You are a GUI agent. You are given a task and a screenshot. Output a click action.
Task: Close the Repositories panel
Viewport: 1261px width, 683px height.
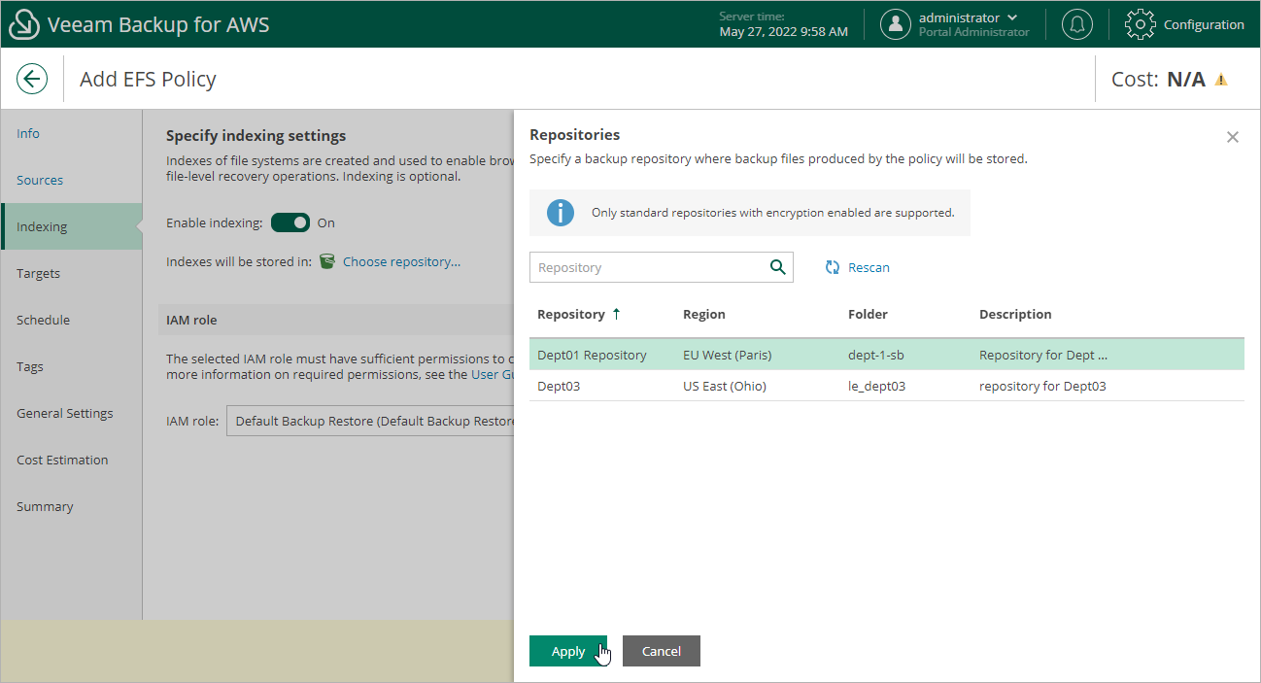[x=1233, y=137]
